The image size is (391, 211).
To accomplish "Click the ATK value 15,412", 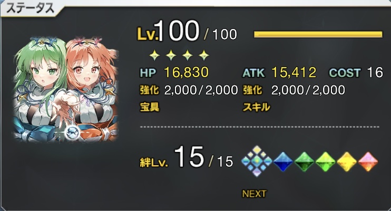I will pyautogui.click(x=294, y=72).
